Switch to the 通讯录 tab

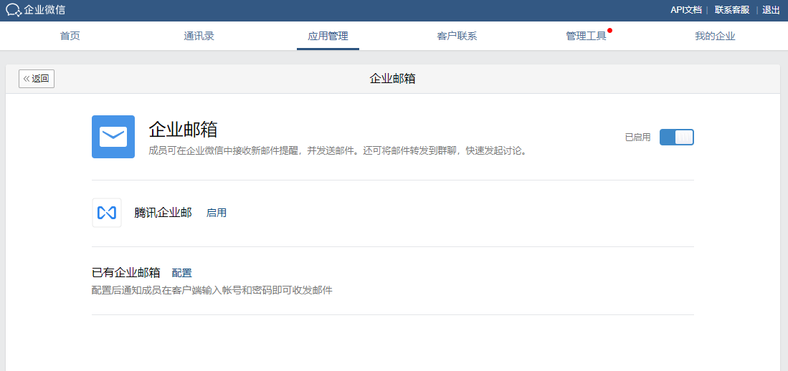coord(199,36)
